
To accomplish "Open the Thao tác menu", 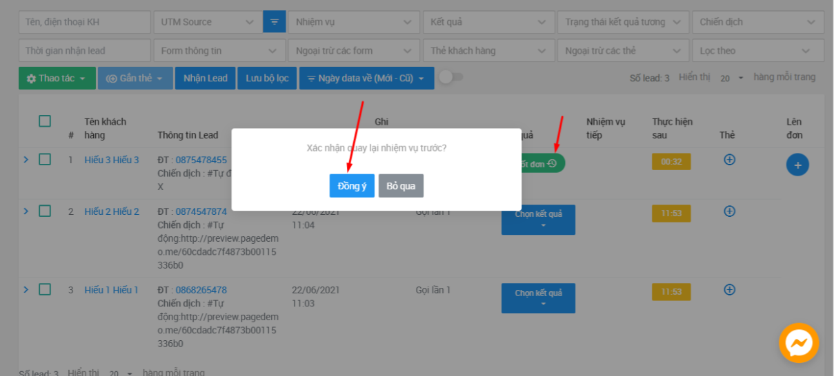I will coord(57,79).
